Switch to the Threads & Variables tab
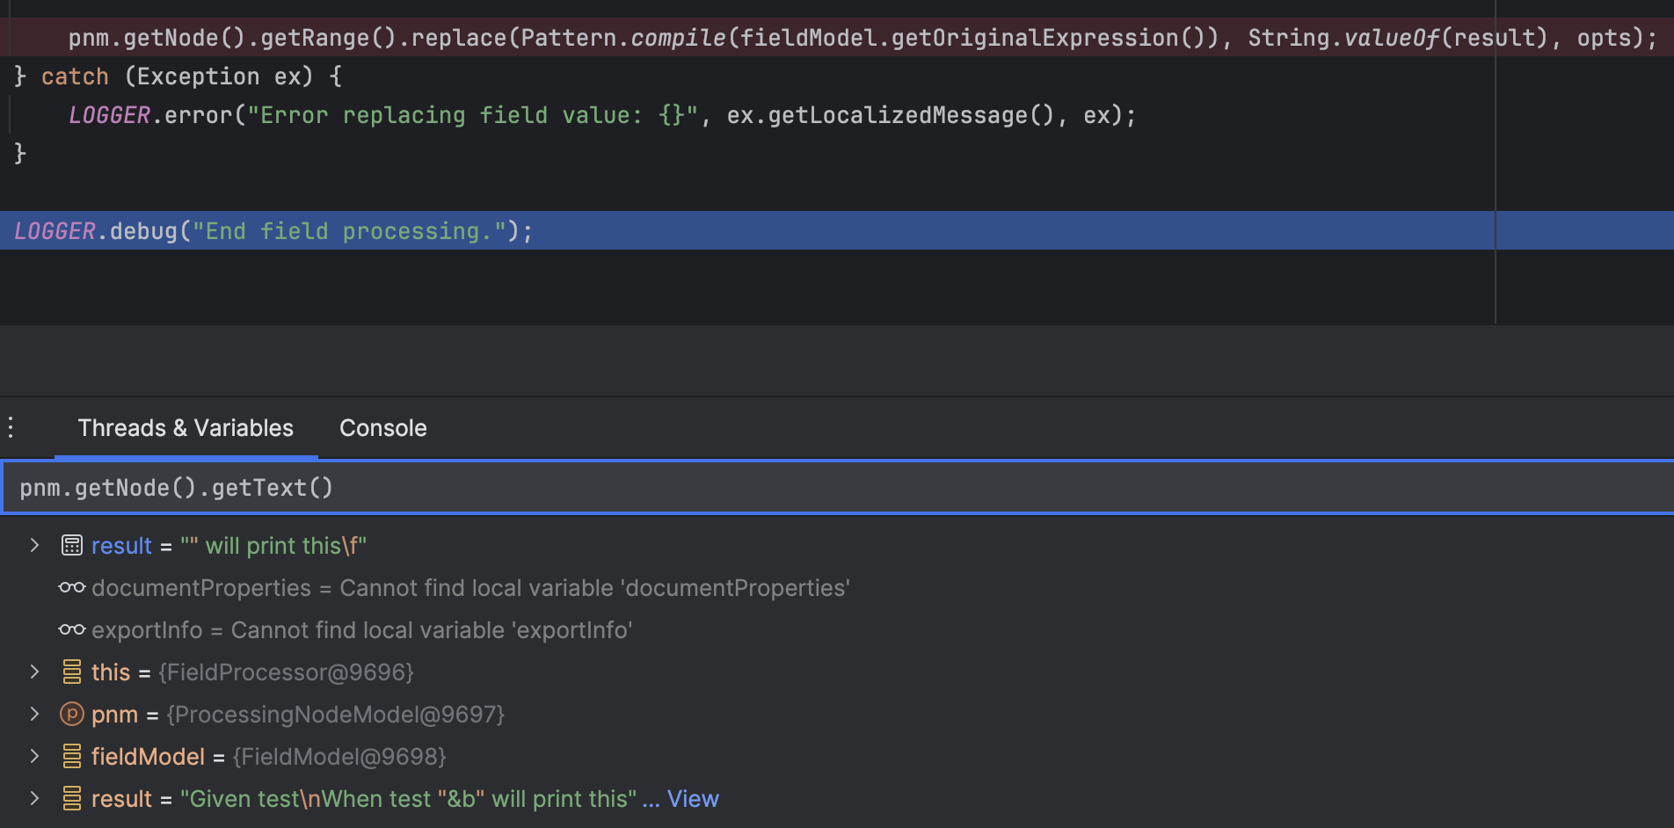Image resolution: width=1674 pixels, height=828 pixels. click(186, 428)
